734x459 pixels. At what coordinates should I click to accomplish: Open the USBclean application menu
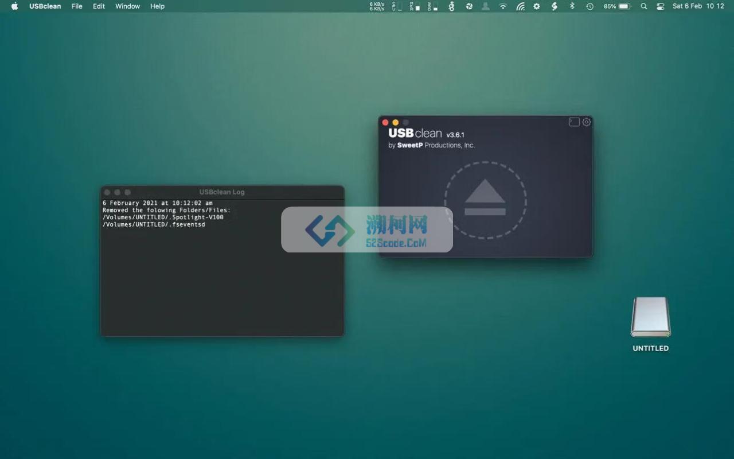tap(45, 6)
